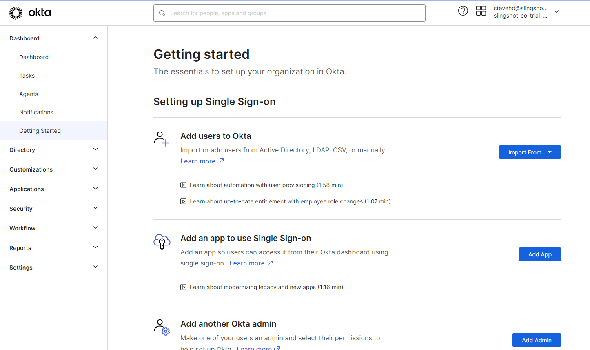Focus the people, apps and groups search
Image resolution: width=590 pixels, height=350 pixels.
pyautogui.click(x=289, y=13)
